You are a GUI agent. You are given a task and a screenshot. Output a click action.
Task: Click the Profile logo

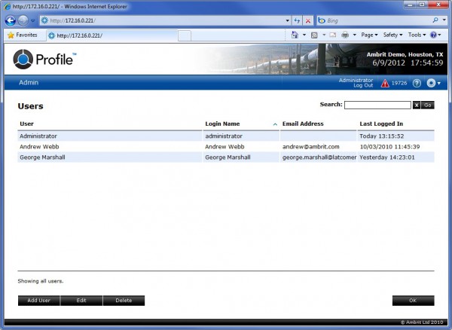(44, 59)
